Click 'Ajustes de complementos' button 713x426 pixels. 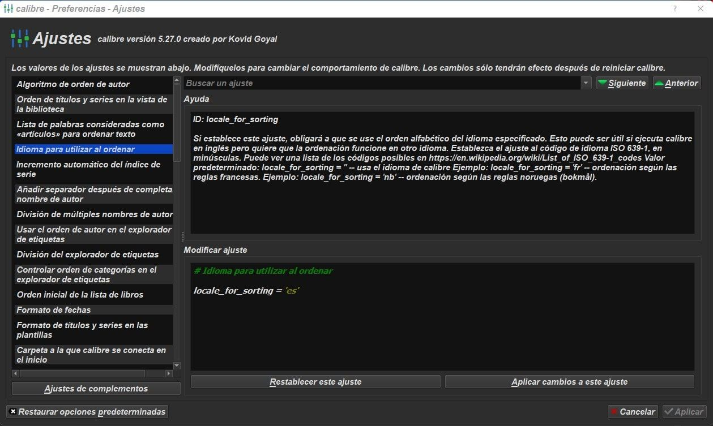[x=96, y=389]
